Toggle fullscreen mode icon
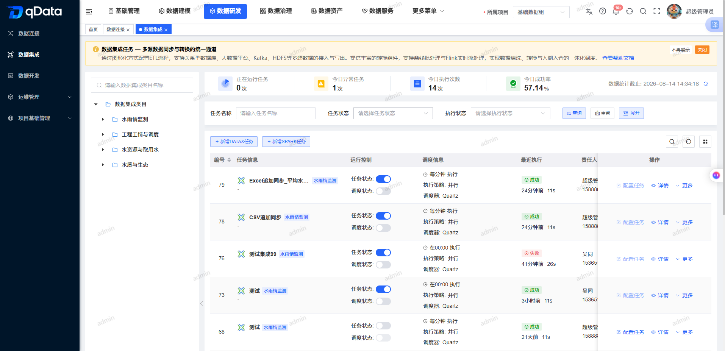The height and width of the screenshot is (351, 725). tap(657, 11)
